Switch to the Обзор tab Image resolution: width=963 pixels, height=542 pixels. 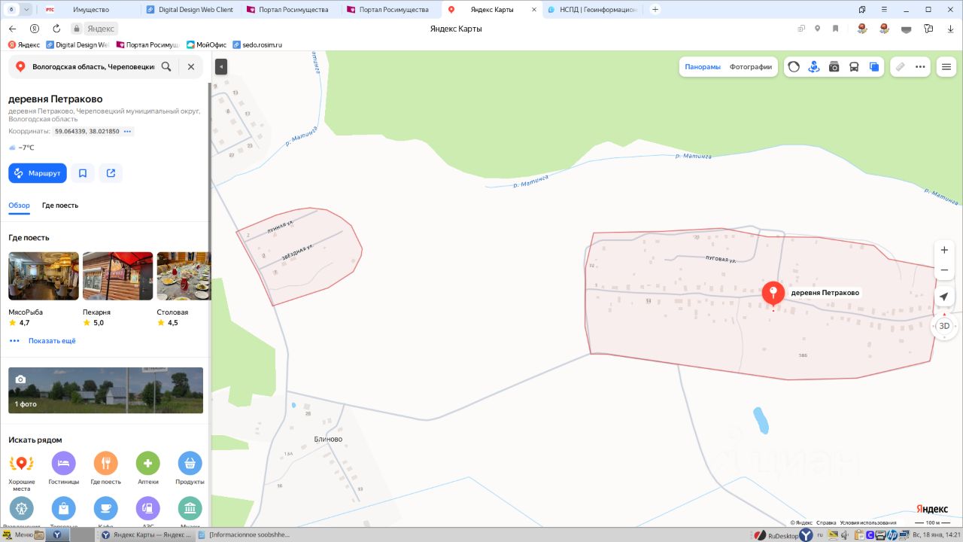(19, 206)
